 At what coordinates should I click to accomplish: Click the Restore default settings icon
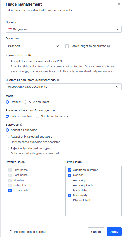[x=11, y=232]
